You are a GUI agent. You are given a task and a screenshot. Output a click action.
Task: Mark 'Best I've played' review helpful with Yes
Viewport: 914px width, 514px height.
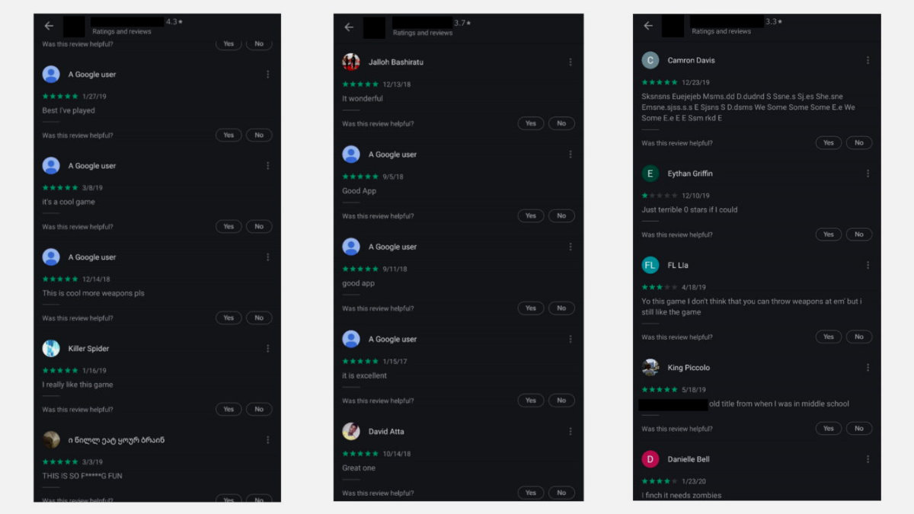(228, 135)
